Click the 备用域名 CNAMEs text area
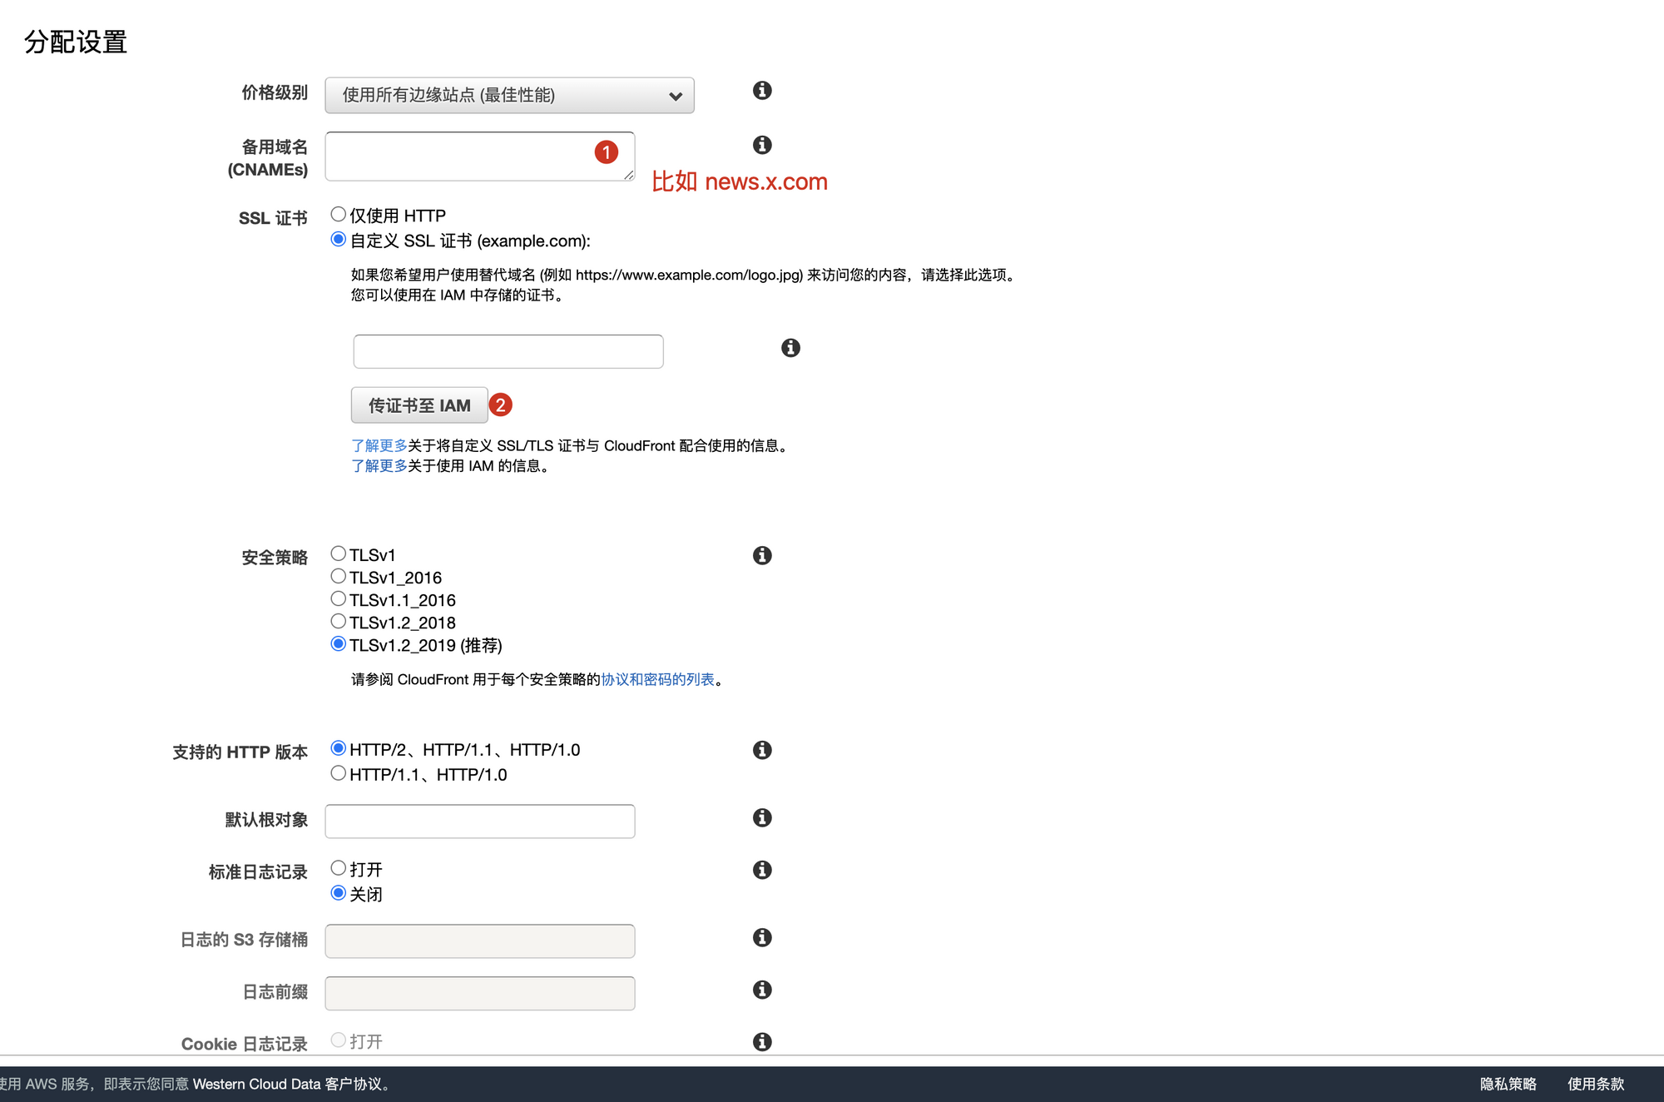Viewport: 1664px width, 1102px height. pyautogui.click(x=458, y=156)
